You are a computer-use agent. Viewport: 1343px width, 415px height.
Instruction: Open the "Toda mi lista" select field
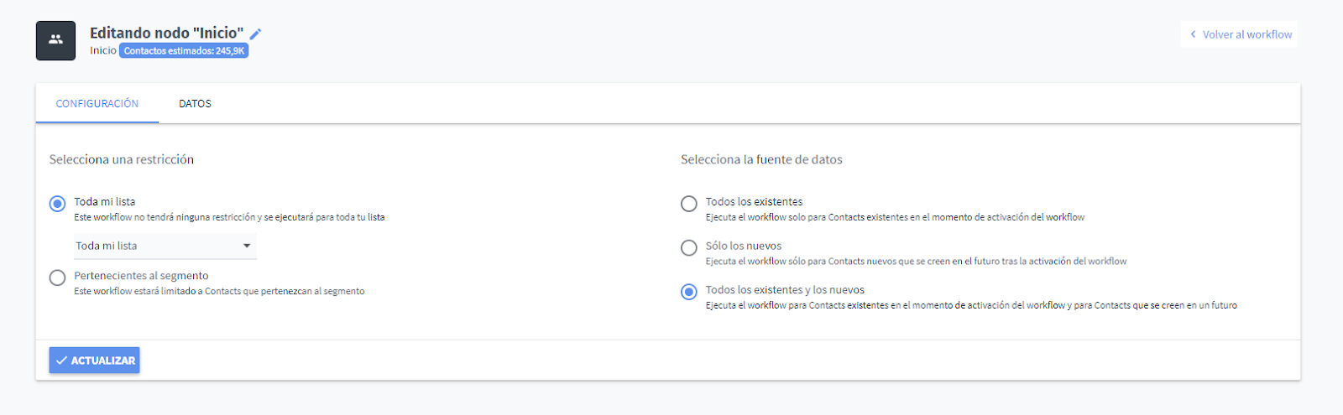click(x=159, y=246)
